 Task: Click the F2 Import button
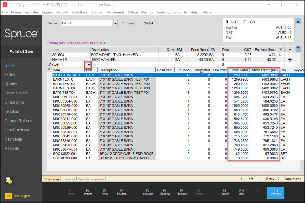coord(88,192)
